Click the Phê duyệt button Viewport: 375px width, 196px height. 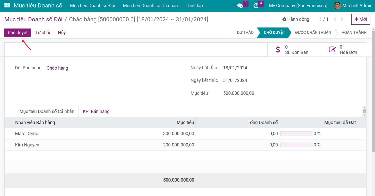click(18, 33)
